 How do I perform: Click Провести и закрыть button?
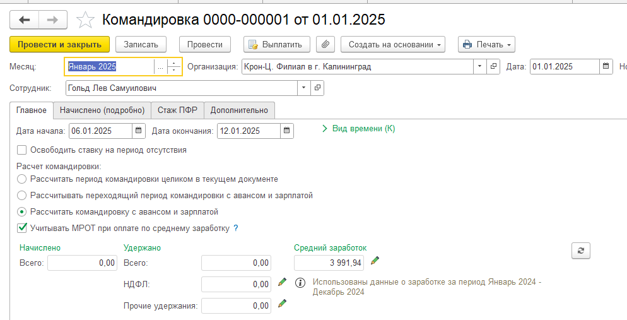coord(59,44)
